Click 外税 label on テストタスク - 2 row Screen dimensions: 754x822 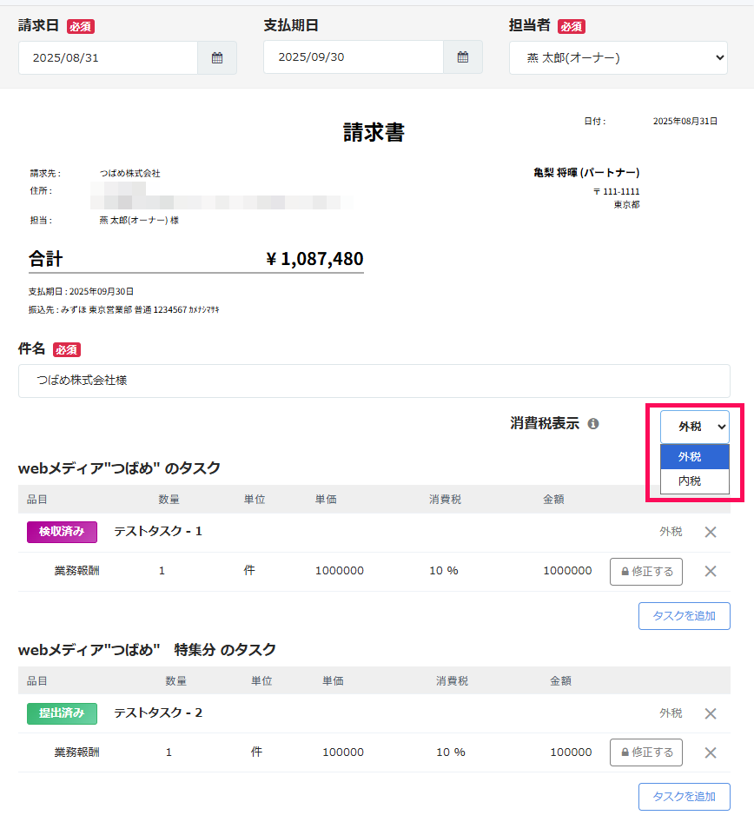(671, 713)
